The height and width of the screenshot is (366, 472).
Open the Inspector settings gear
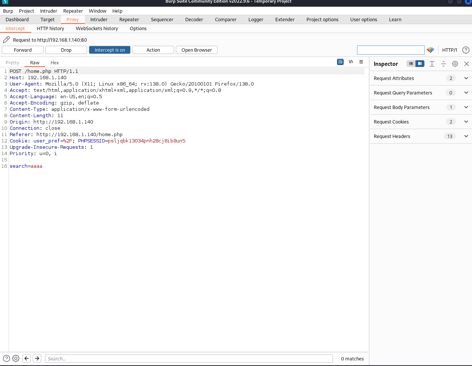[455, 64]
